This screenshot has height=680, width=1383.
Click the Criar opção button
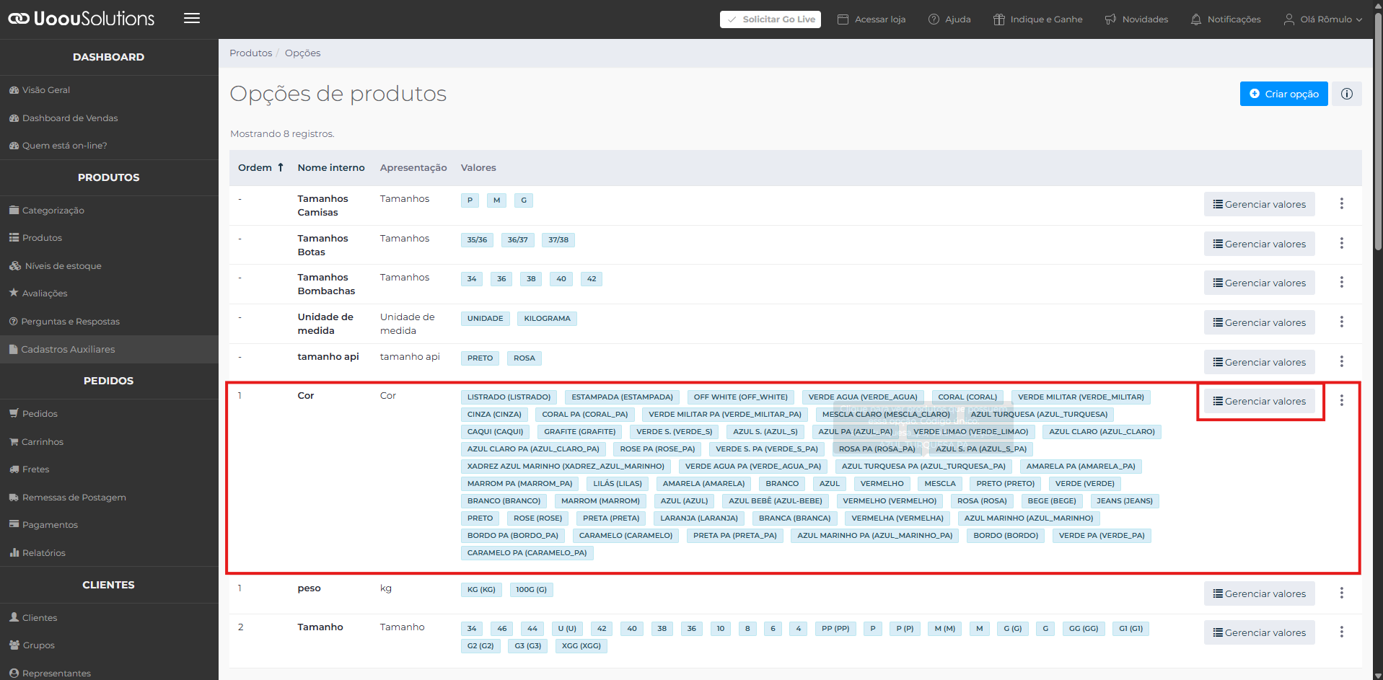[1283, 94]
